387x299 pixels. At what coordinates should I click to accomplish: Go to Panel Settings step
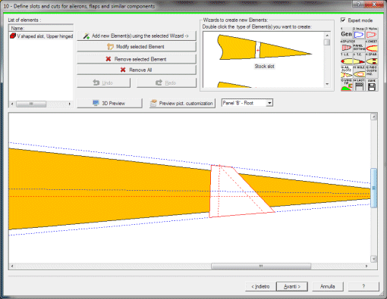tap(359, 46)
